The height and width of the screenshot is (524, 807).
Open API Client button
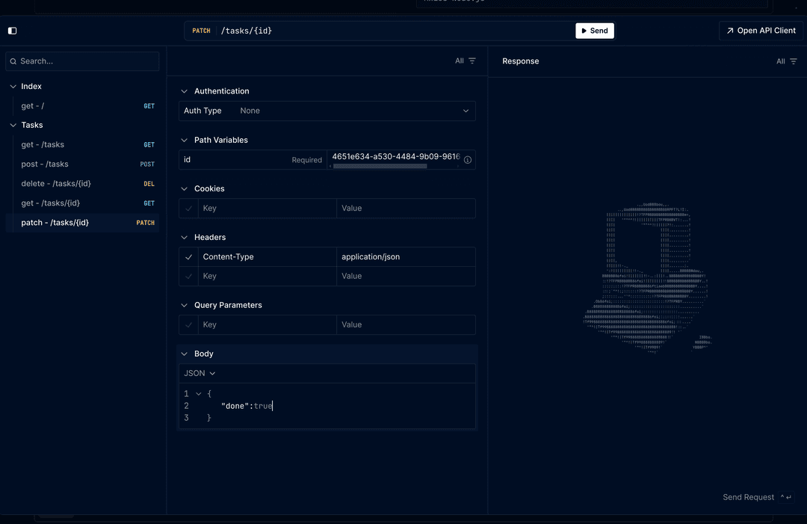coord(760,31)
